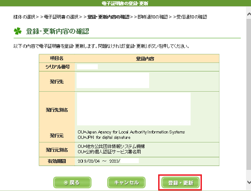Click the 項目名 column header

coord(57,58)
